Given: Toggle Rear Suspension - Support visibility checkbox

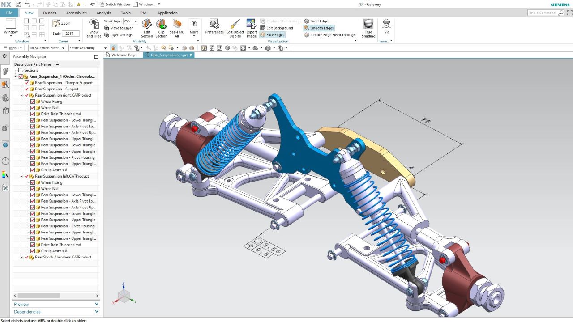Looking at the screenshot, I should [x=27, y=89].
